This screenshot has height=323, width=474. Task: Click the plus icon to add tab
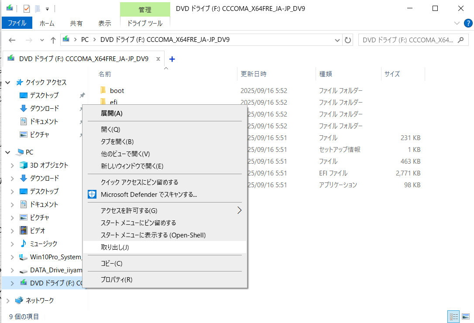[x=172, y=59]
